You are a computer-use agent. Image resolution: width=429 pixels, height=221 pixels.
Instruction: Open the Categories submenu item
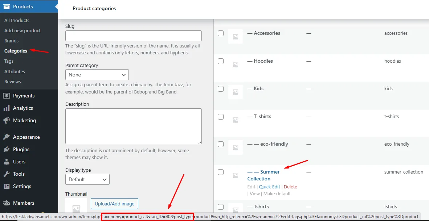[16, 51]
